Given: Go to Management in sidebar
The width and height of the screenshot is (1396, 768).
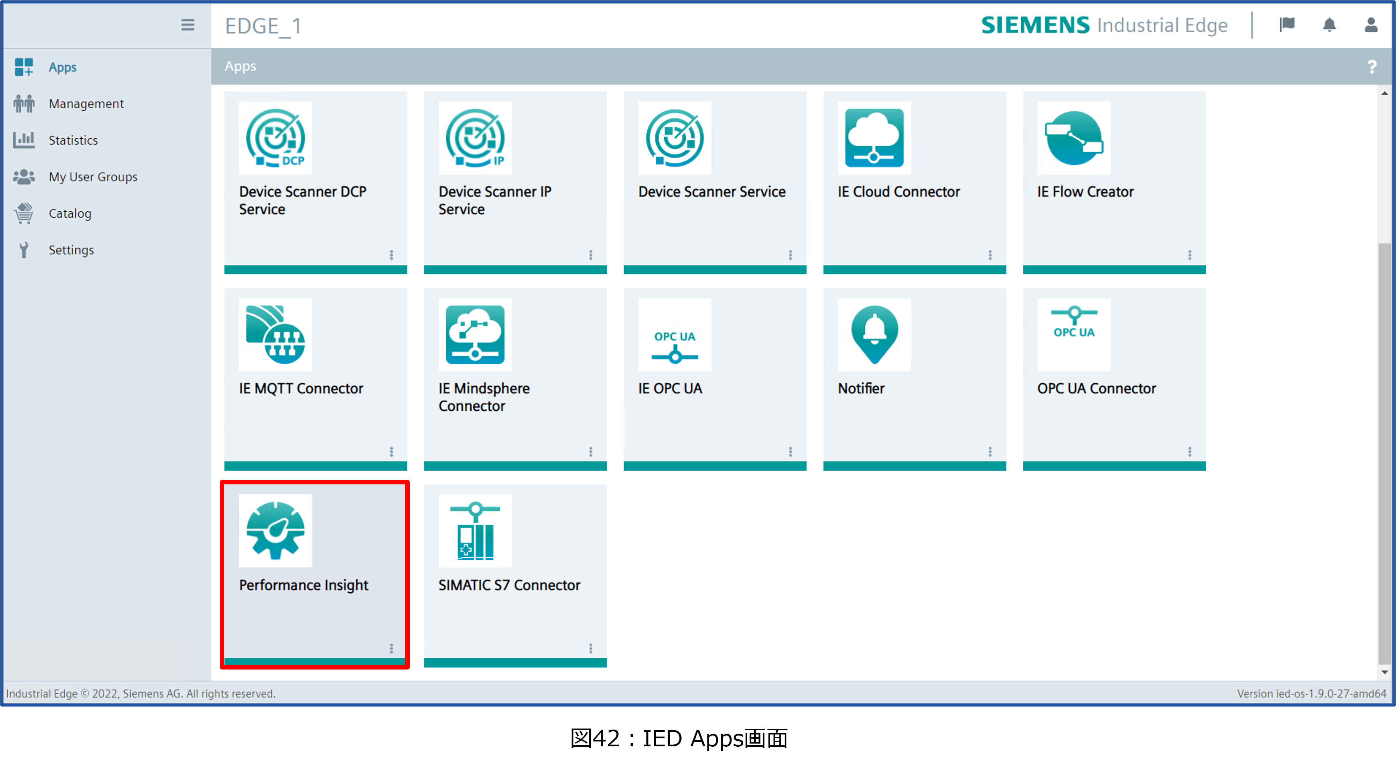Looking at the screenshot, I should (86, 103).
